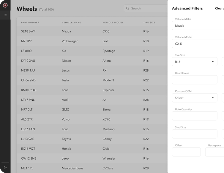Select part number LL13 9AE
This screenshot has width=224, height=173.
point(28,139)
